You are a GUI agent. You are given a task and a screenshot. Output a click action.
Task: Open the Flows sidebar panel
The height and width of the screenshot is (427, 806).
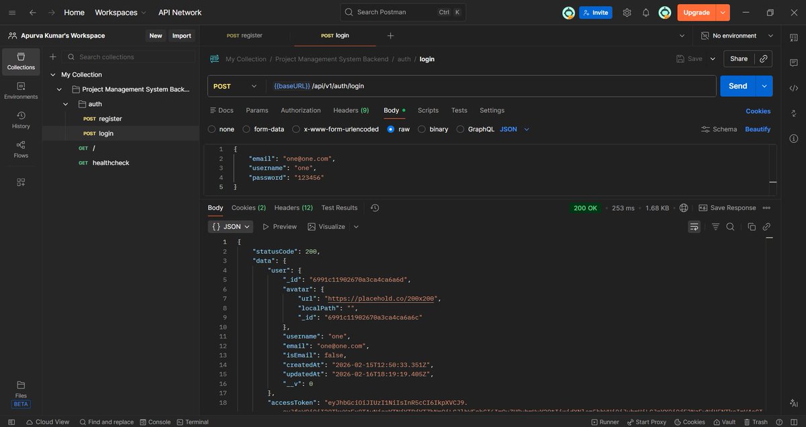coord(21,150)
